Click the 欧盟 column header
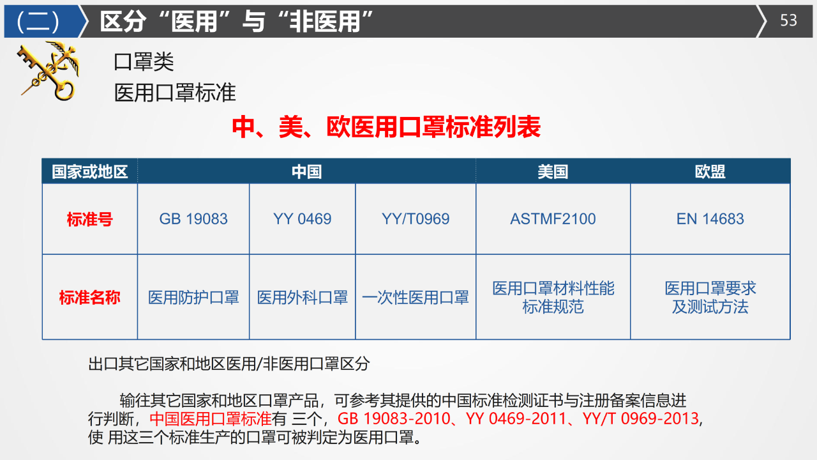The width and height of the screenshot is (817, 460). 710,172
